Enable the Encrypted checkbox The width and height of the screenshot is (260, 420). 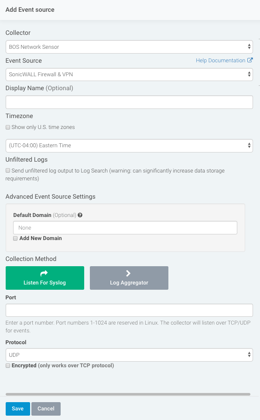tap(8, 366)
